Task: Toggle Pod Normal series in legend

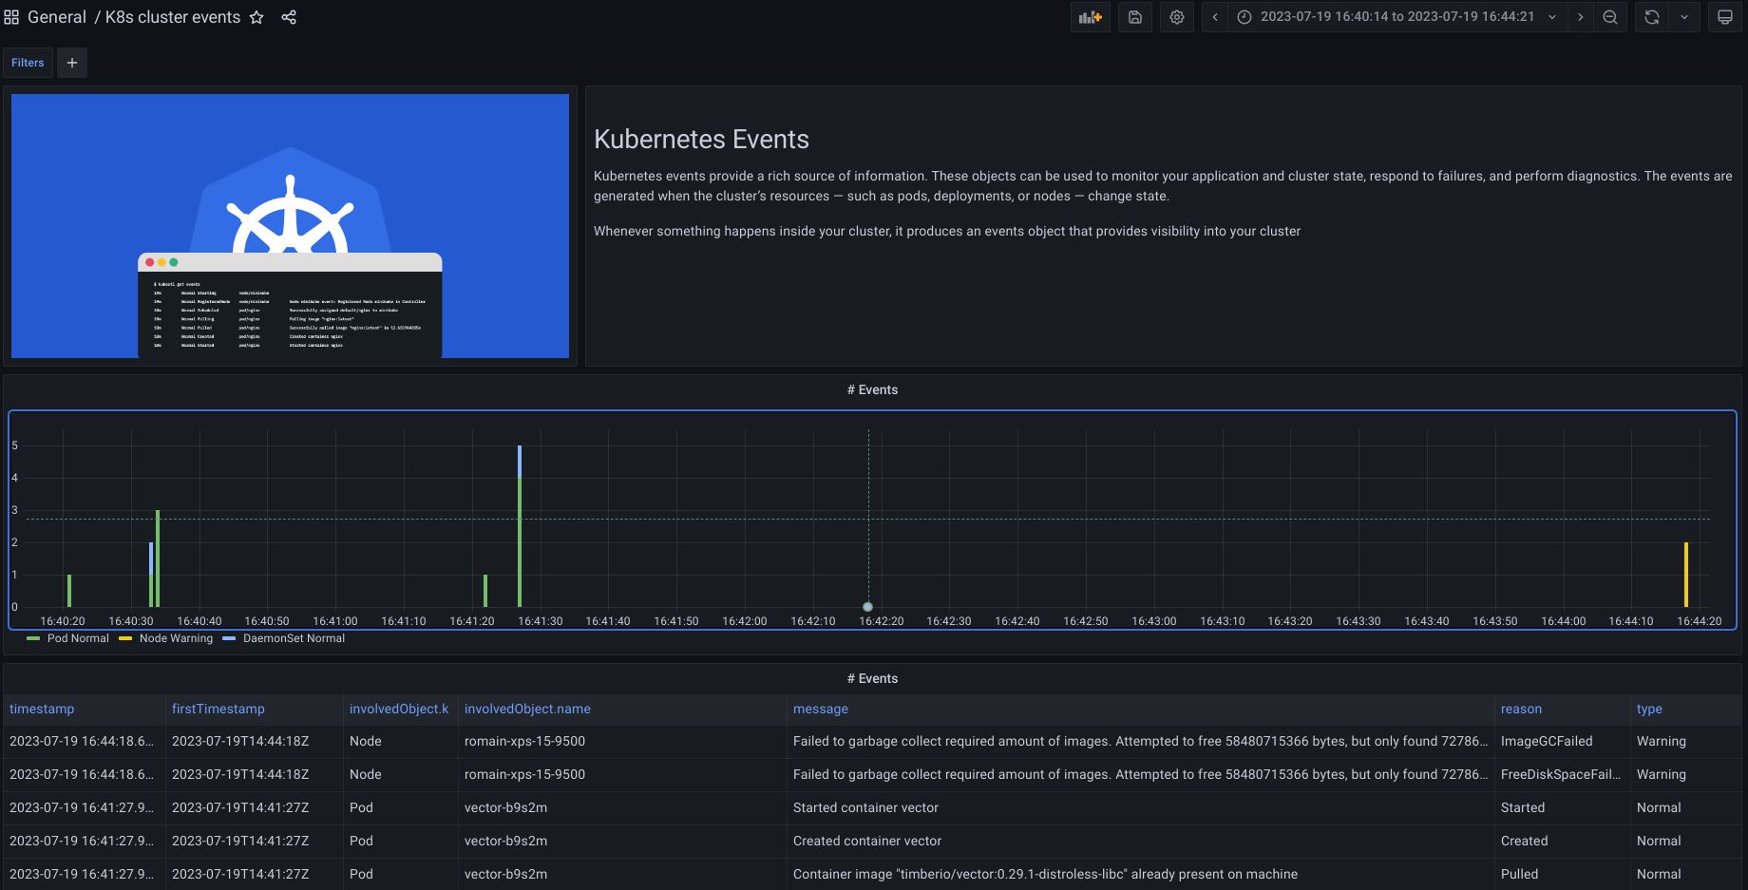Action: (x=78, y=638)
